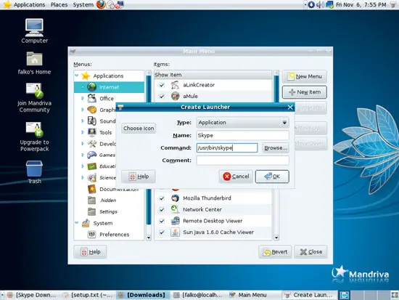This screenshot has width=399, height=300.
Task: Open the System menu in top panel
Action: point(83,4)
